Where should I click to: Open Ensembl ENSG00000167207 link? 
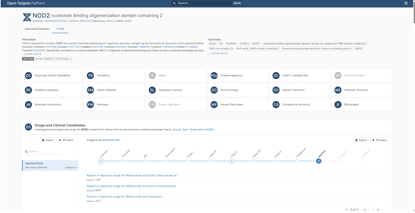(56, 21)
